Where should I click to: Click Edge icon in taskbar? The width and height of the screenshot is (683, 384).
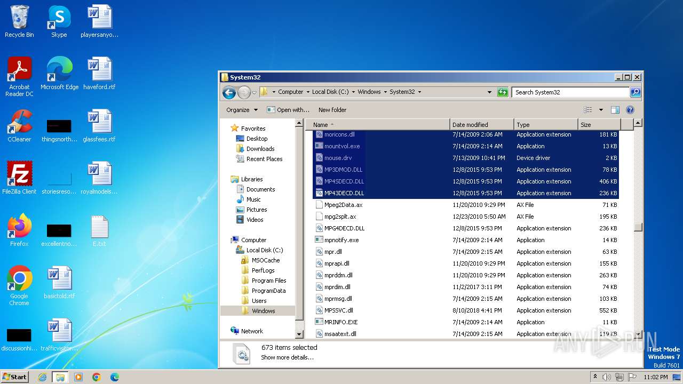[x=115, y=377]
